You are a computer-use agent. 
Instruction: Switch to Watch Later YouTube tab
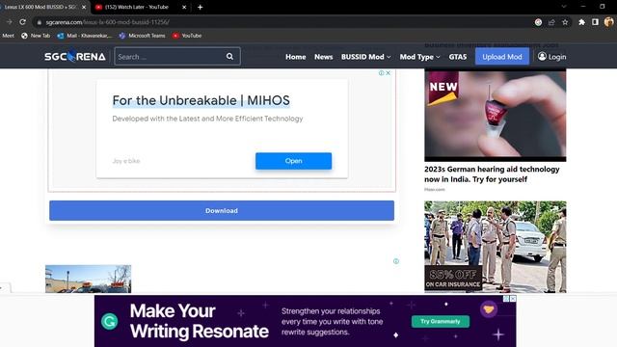pos(137,7)
